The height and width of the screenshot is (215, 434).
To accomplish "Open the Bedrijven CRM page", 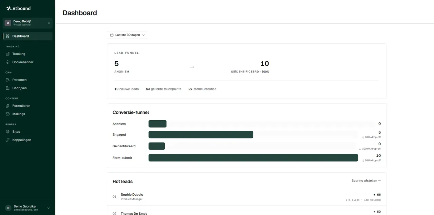I will click(27, 88).
